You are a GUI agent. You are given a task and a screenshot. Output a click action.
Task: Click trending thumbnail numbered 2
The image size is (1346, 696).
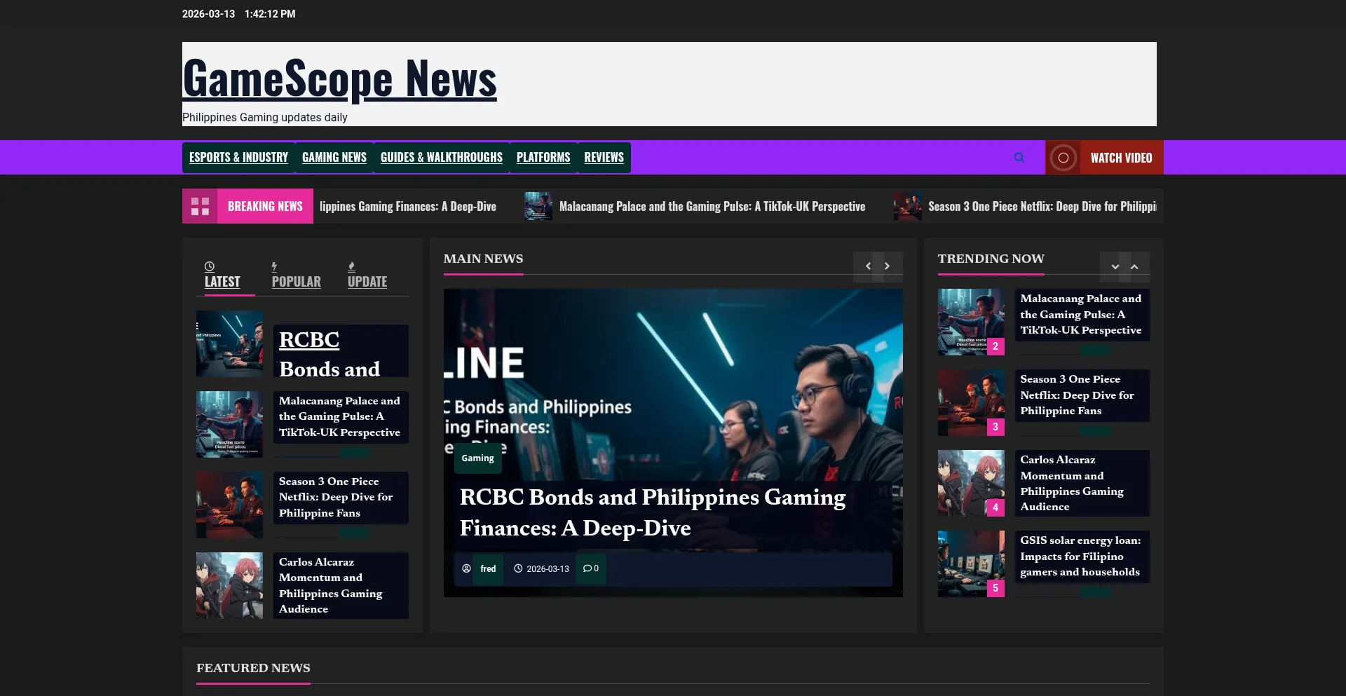[971, 322]
